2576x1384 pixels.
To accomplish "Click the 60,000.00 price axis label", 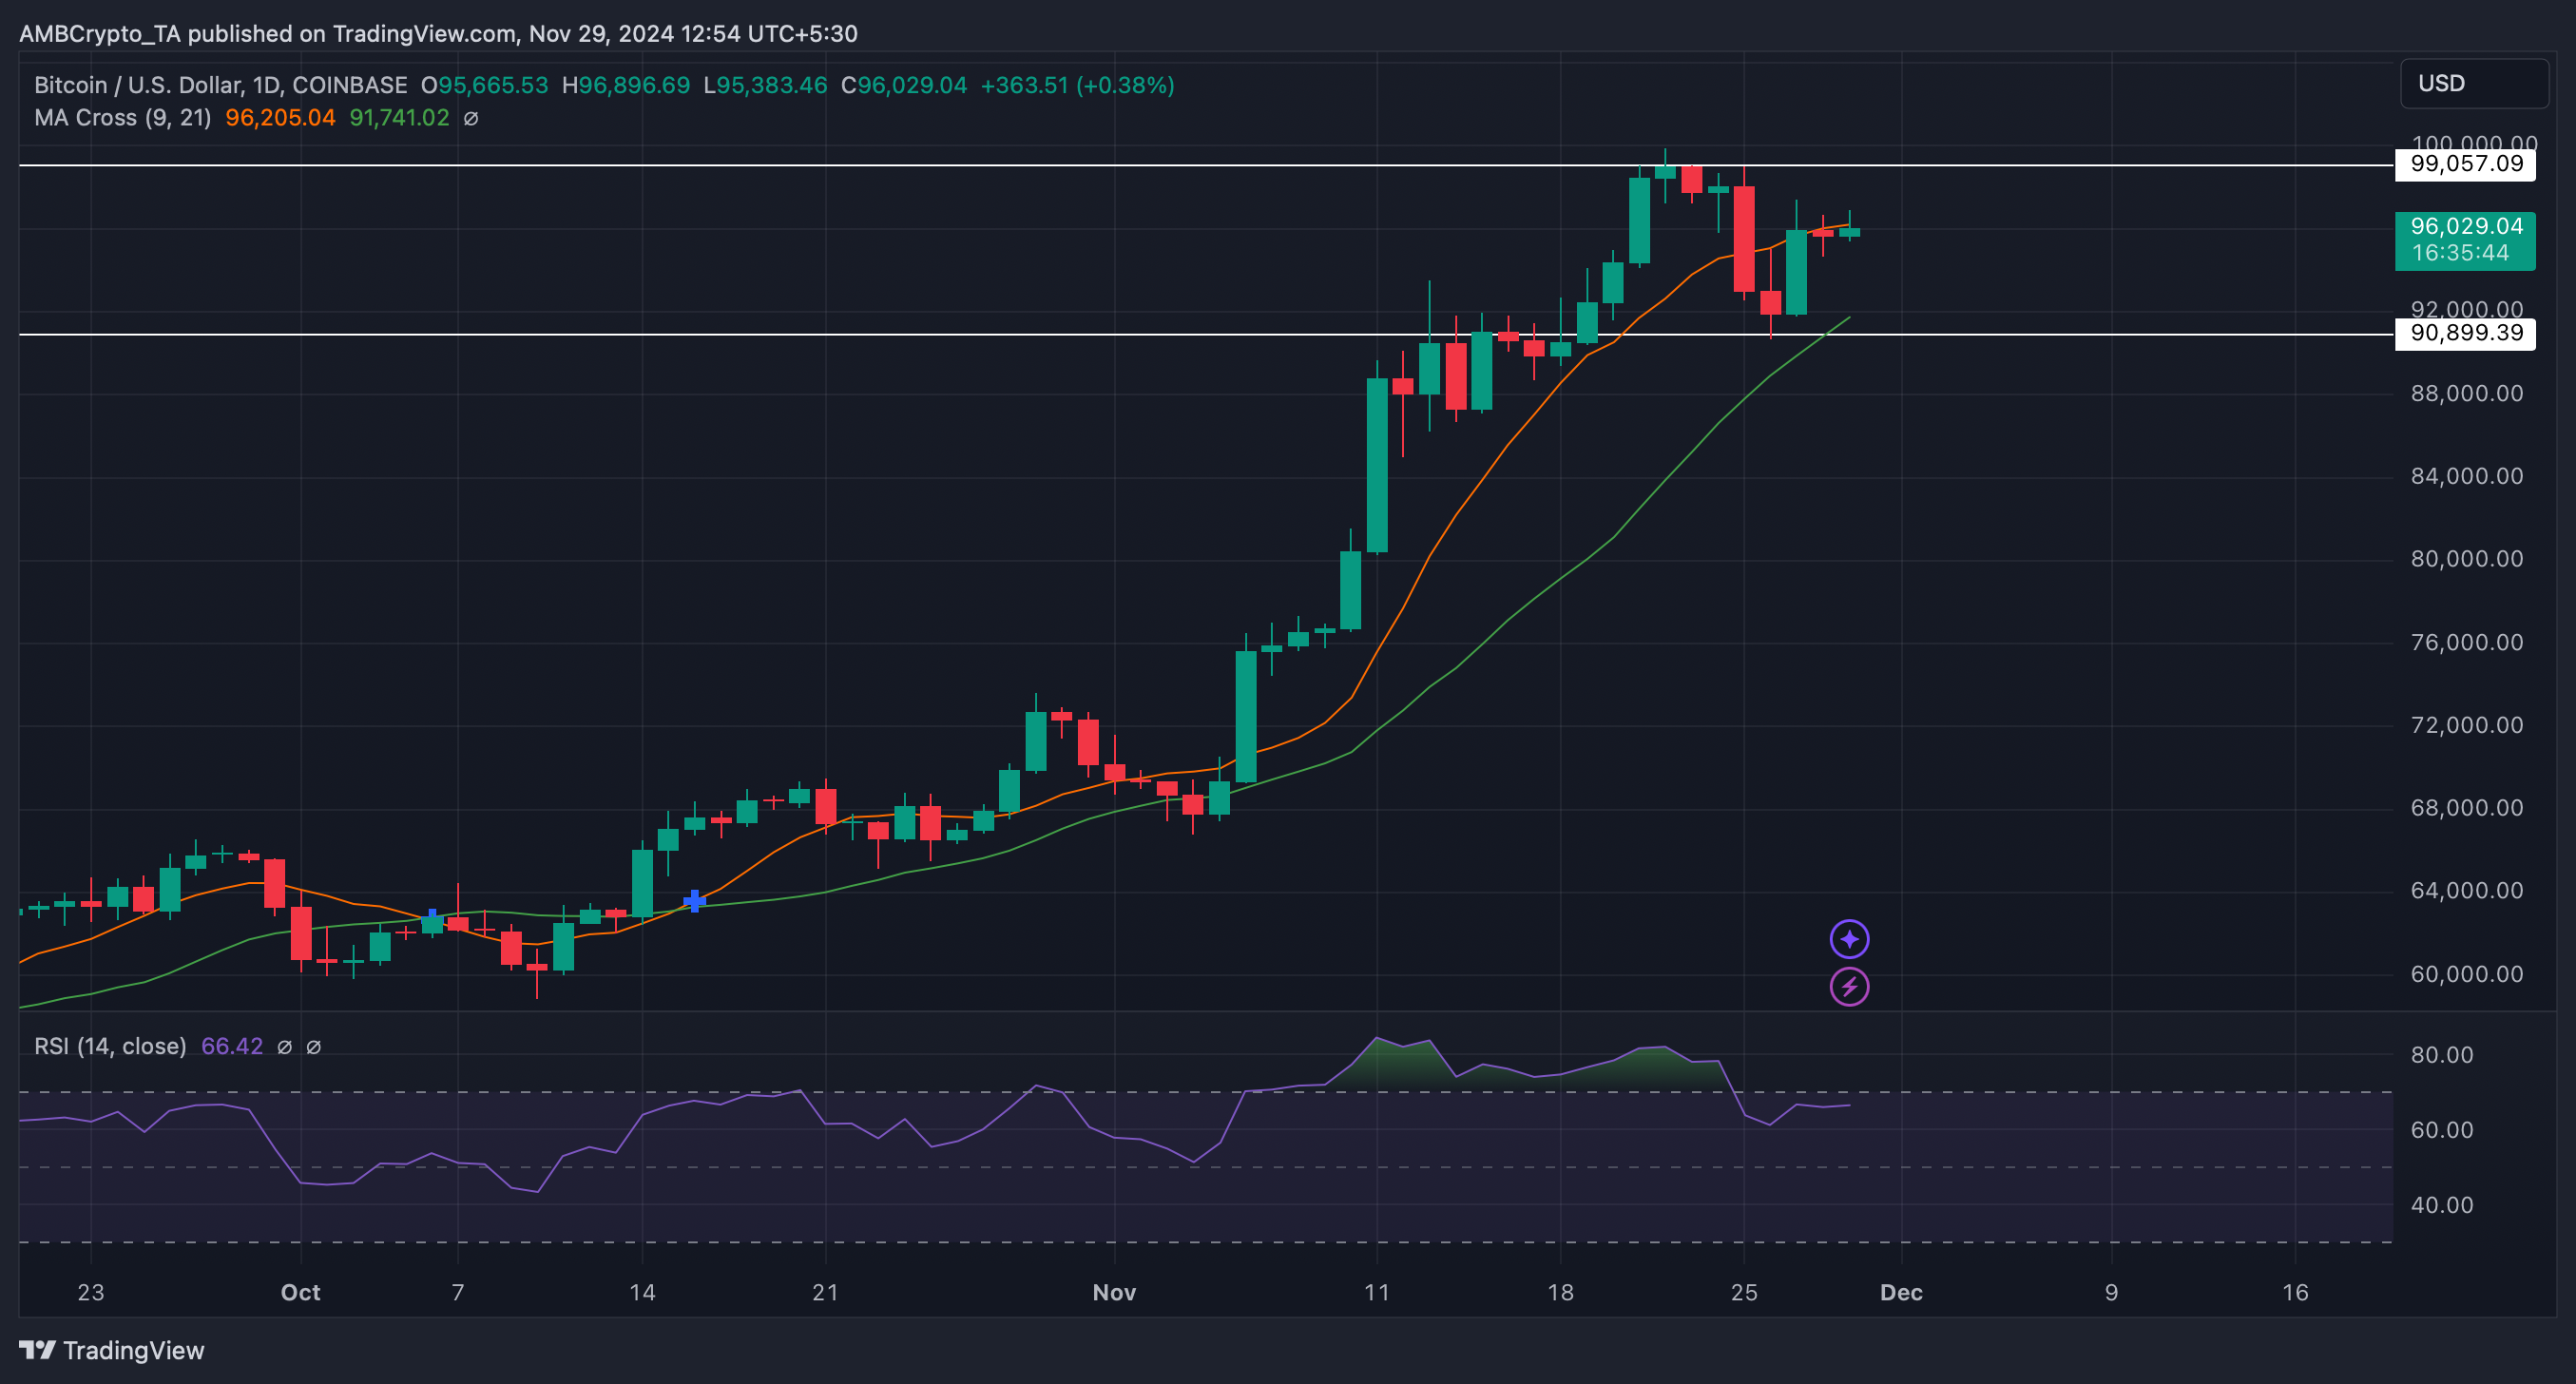I will [2466, 974].
